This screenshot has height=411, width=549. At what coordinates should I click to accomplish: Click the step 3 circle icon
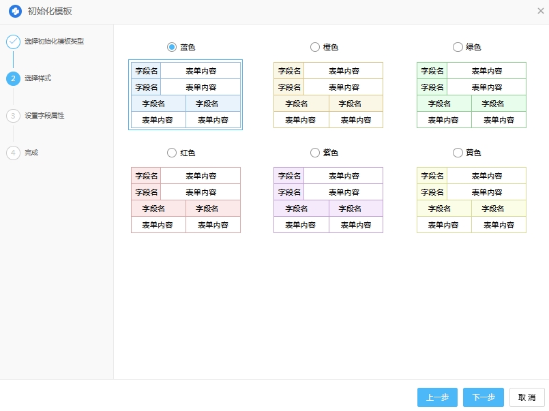pos(13,116)
